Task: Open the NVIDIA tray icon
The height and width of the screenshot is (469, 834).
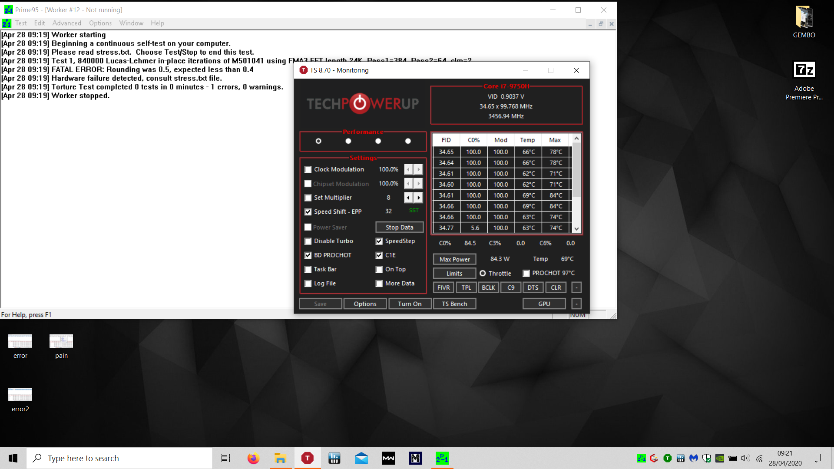Action: click(x=720, y=458)
